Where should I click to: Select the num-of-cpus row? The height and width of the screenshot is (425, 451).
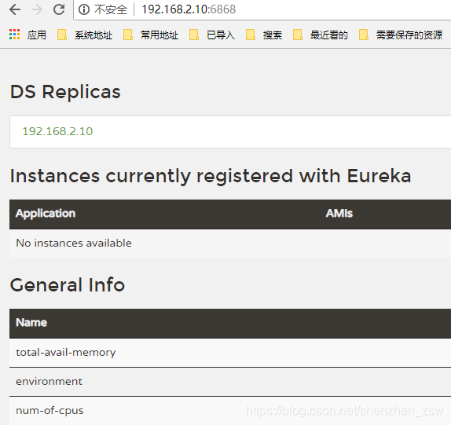230,411
